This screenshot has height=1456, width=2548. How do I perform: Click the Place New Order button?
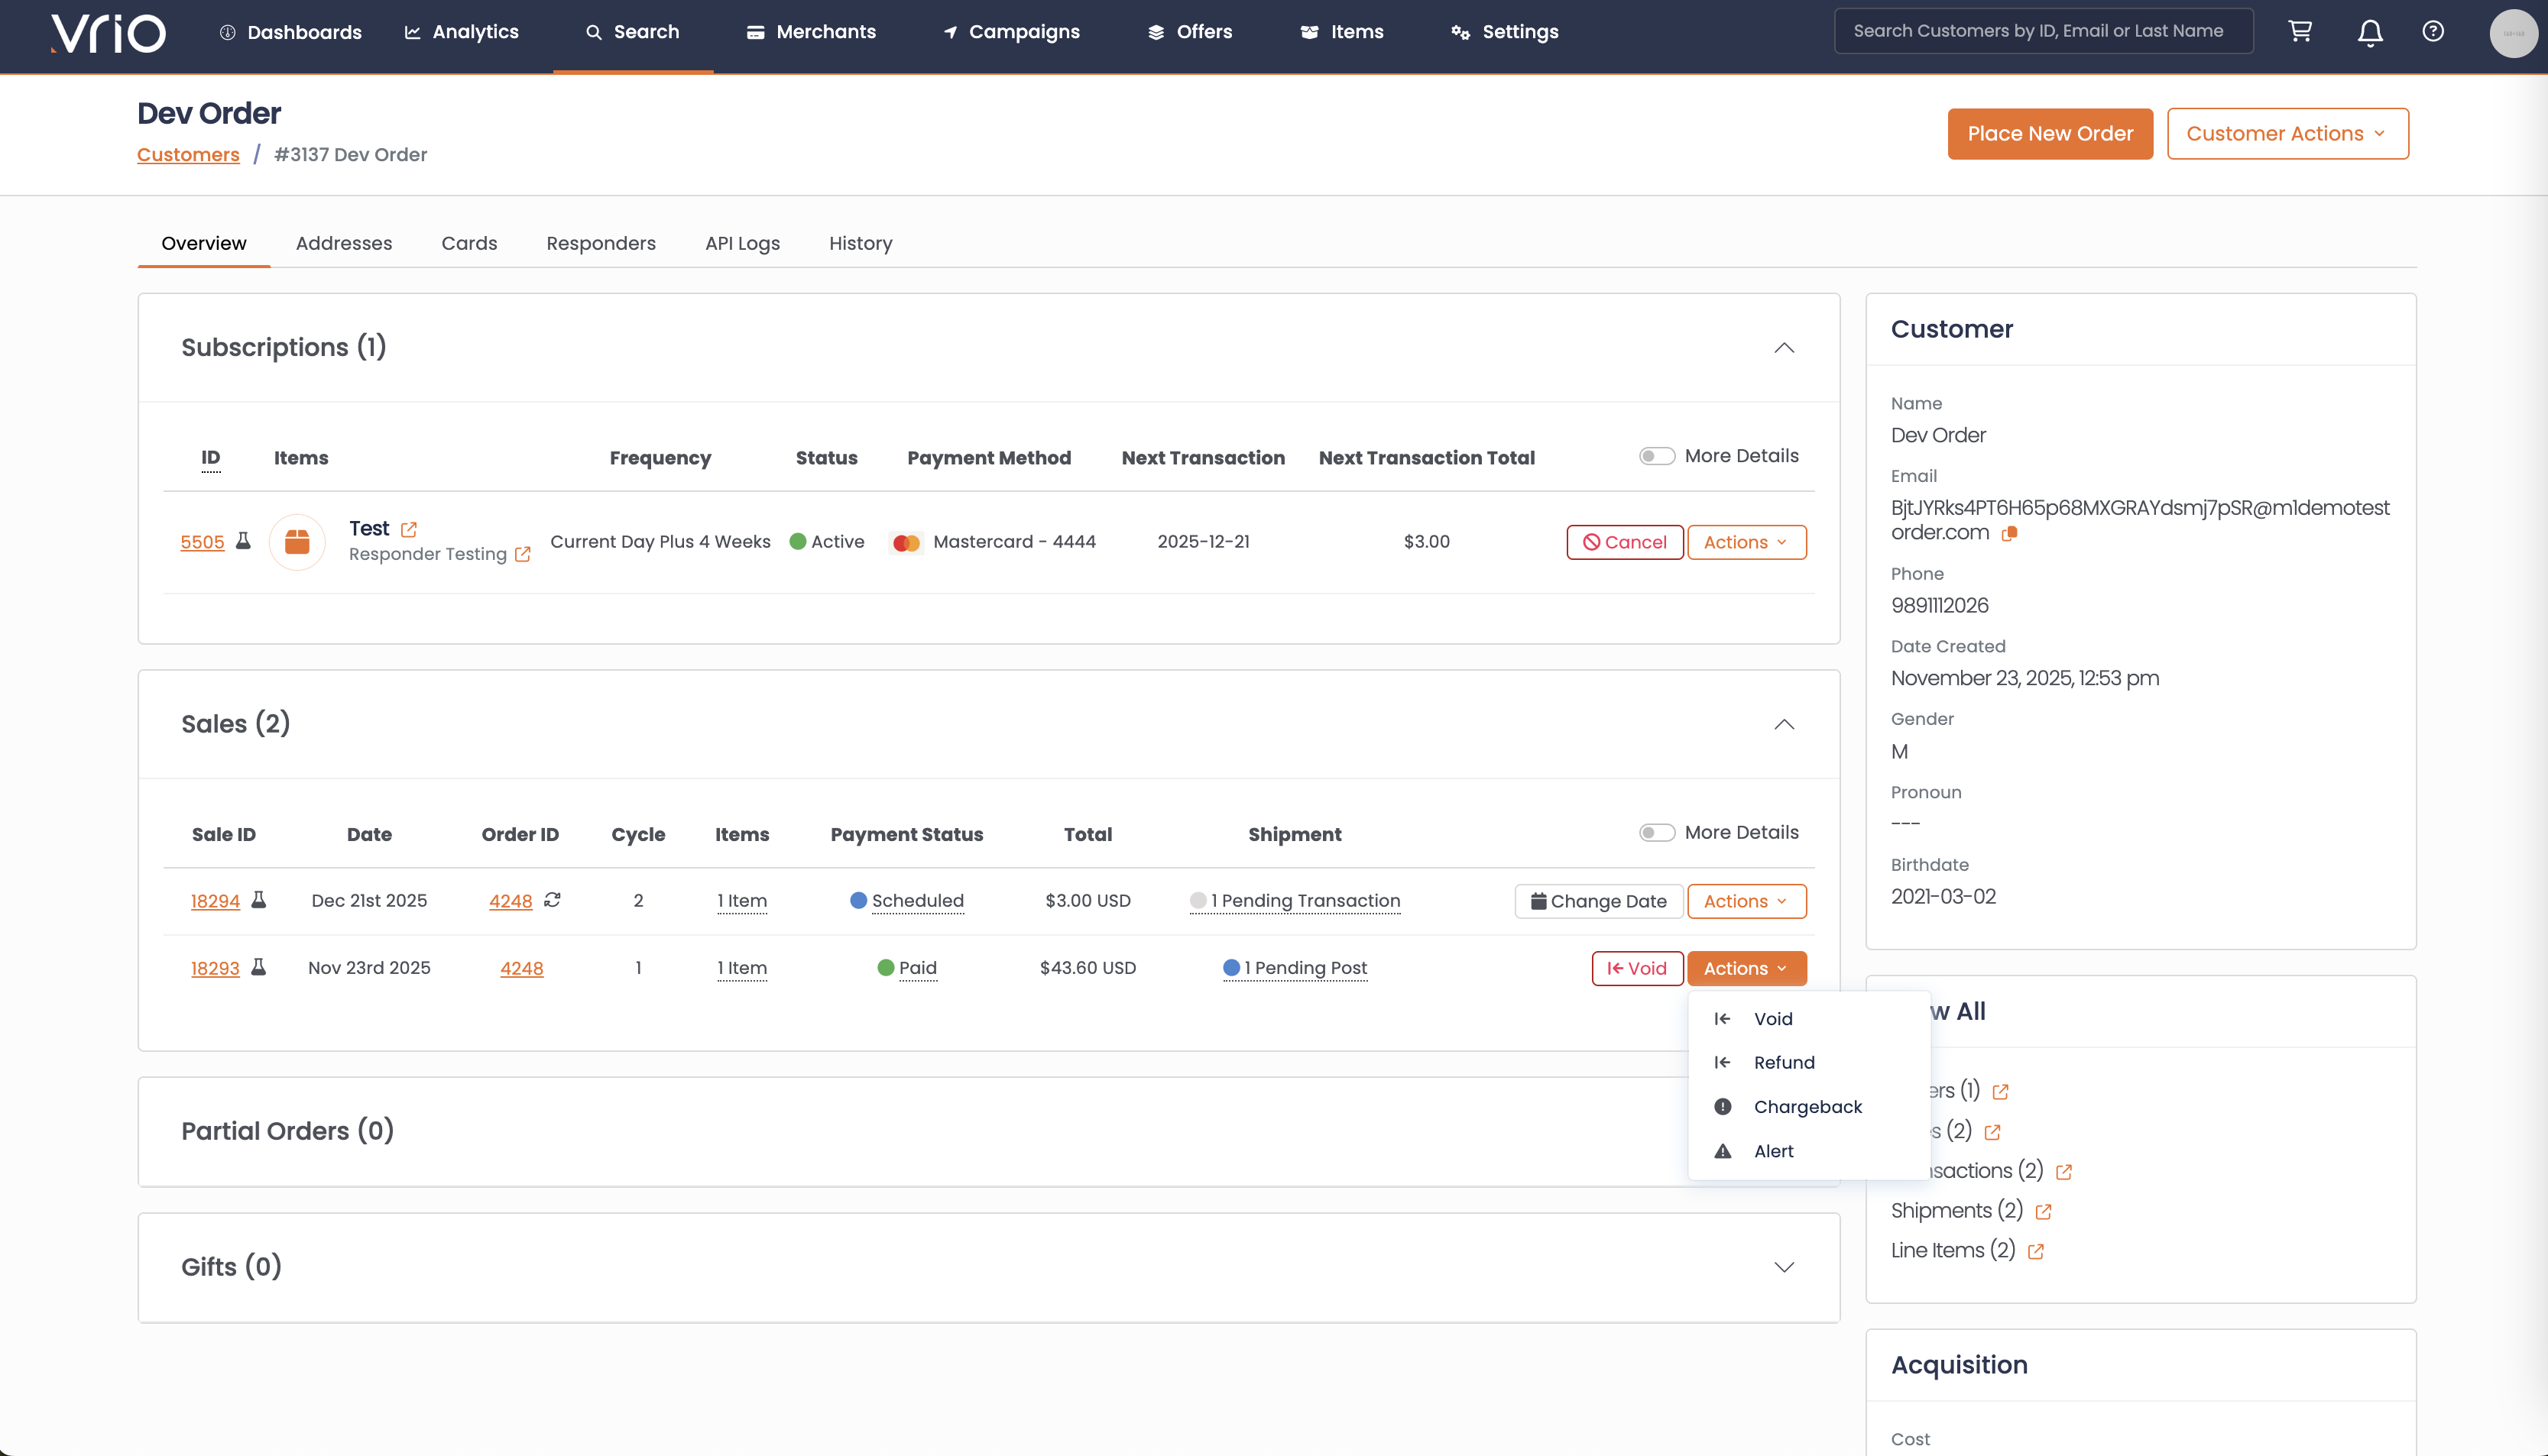click(x=2050, y=134)
